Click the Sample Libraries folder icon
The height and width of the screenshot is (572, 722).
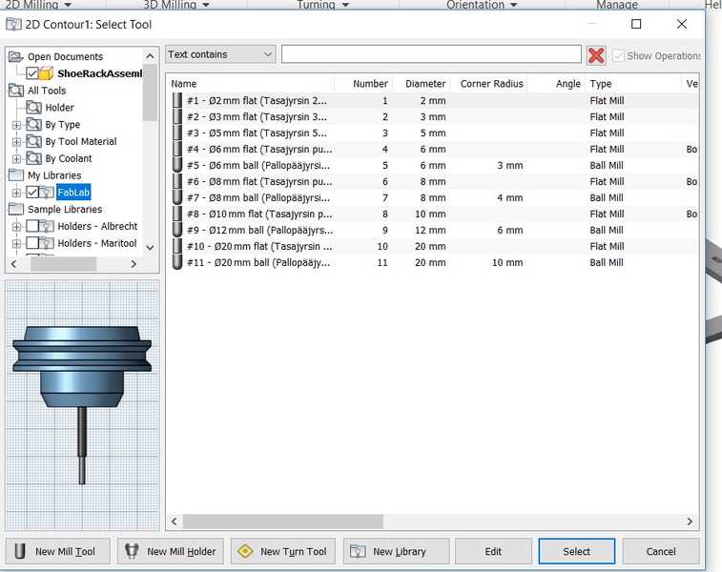tap(16, 209)
